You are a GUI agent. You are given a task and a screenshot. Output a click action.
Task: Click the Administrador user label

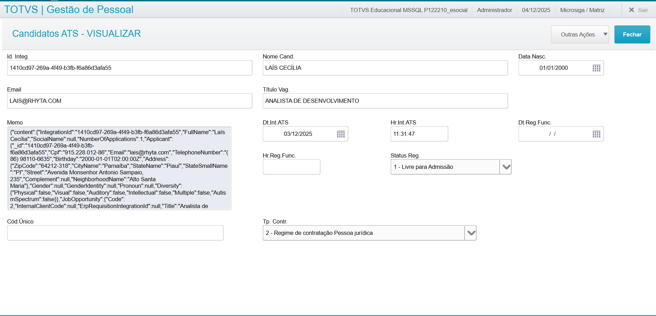[494, 10]
